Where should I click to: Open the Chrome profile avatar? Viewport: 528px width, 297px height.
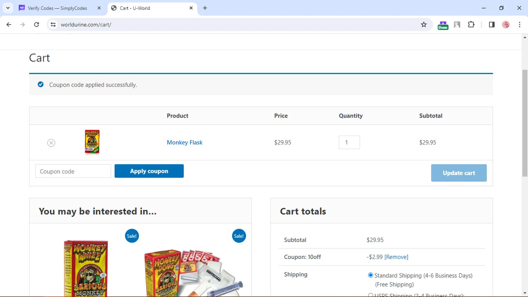point(506,25)
